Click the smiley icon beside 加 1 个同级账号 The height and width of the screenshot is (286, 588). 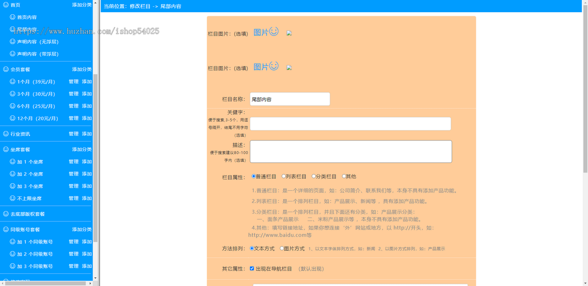(x=13, y=242)
